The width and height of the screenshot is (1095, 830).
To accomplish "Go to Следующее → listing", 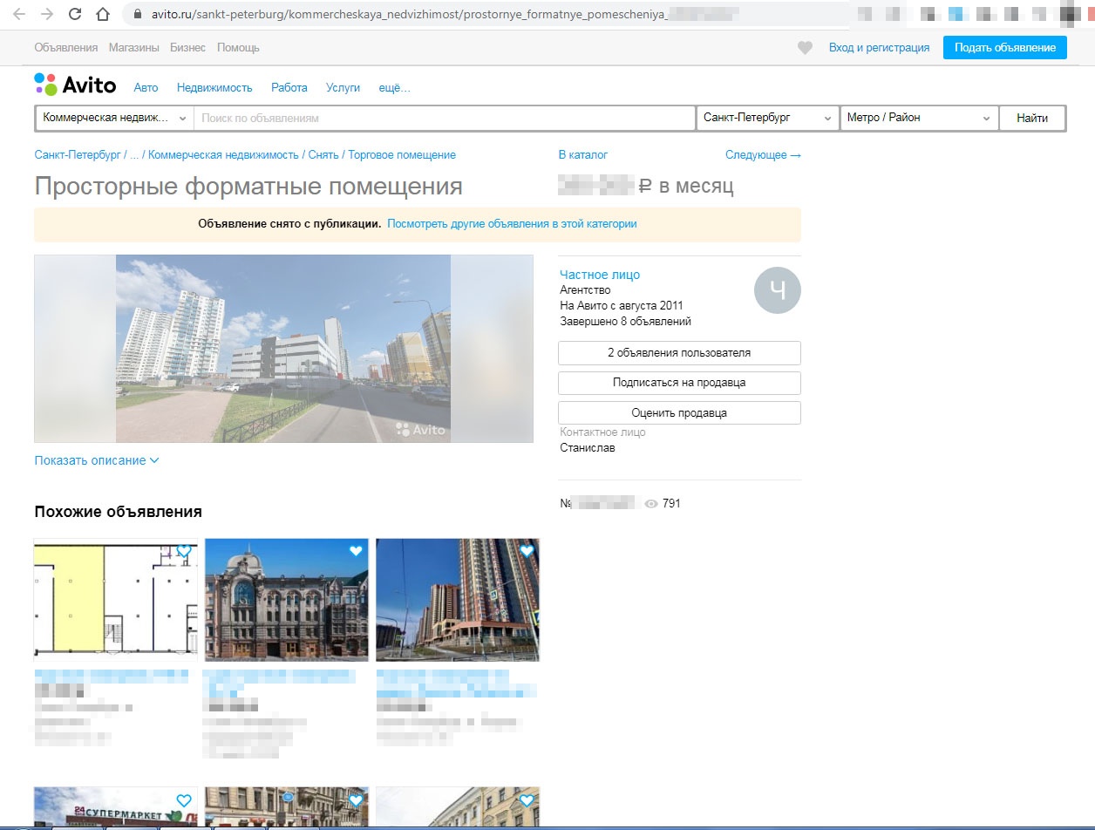I will point(763,154).
